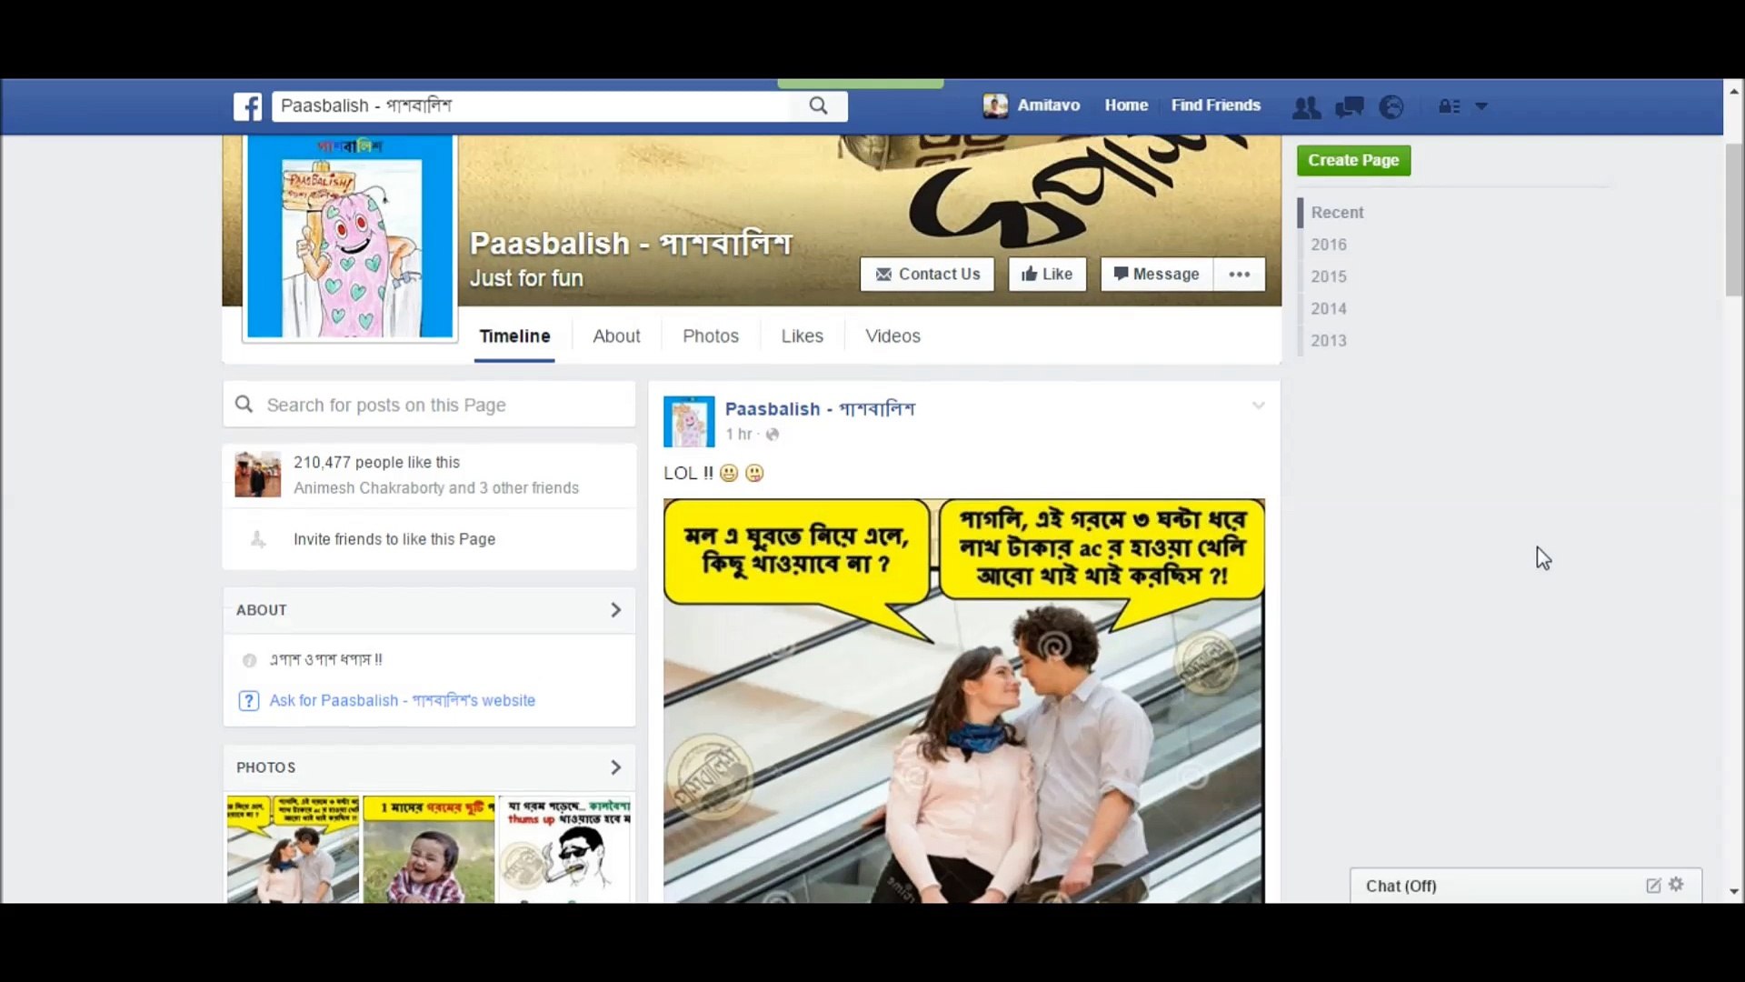
Task: Open account menu dropdown arrow
Action: pos(1481,107)
